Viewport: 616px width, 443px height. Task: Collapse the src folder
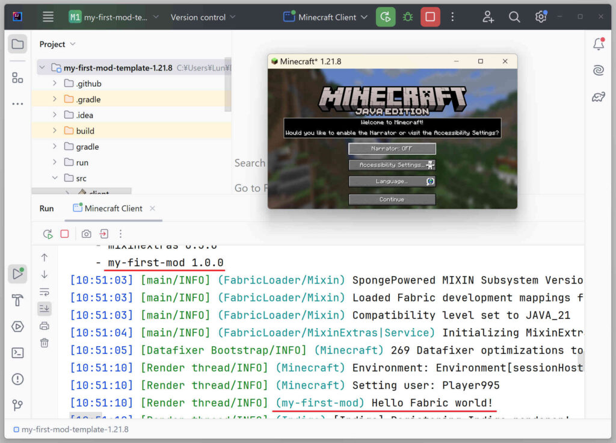point(55,178)
